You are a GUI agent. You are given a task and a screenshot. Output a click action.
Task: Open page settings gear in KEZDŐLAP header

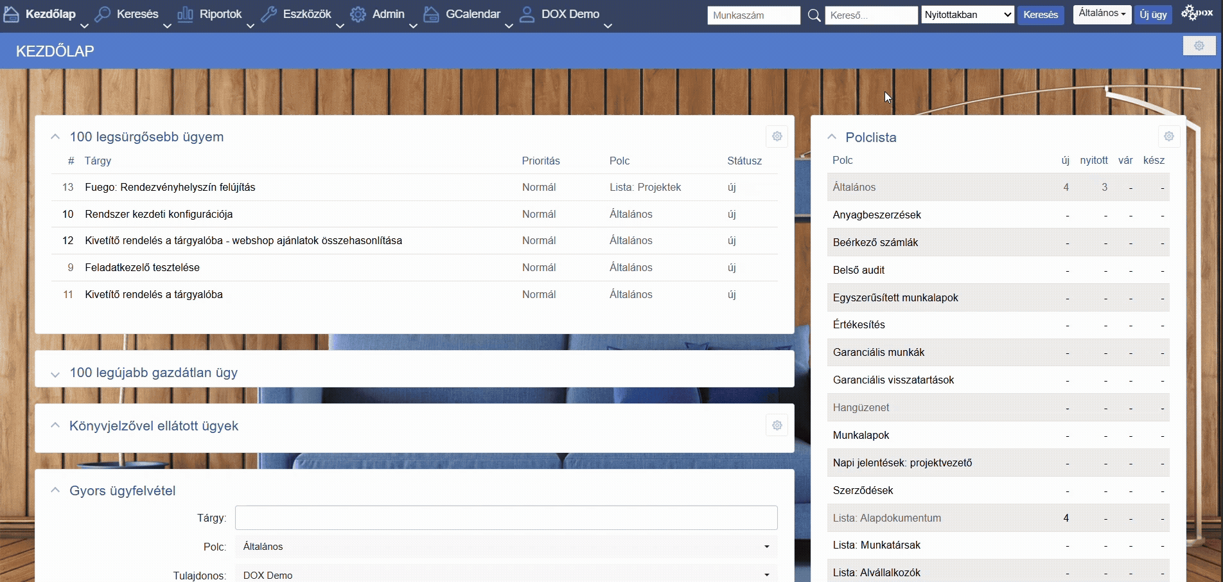click(x=1199, y=46)
